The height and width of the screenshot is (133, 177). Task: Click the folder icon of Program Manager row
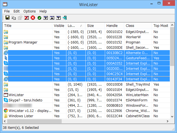tap(6, 42)
